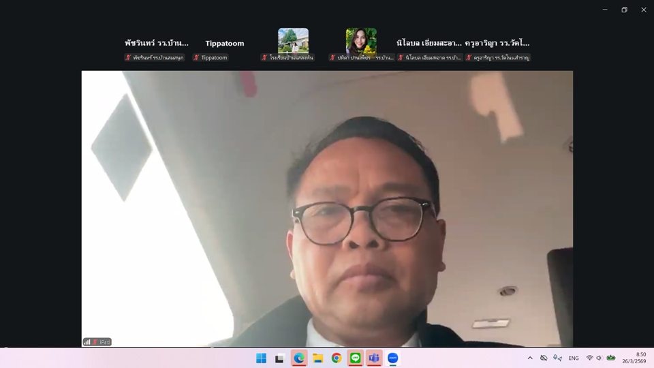
Task: Open Task View in the taskbar
Action: coord(279,358)
